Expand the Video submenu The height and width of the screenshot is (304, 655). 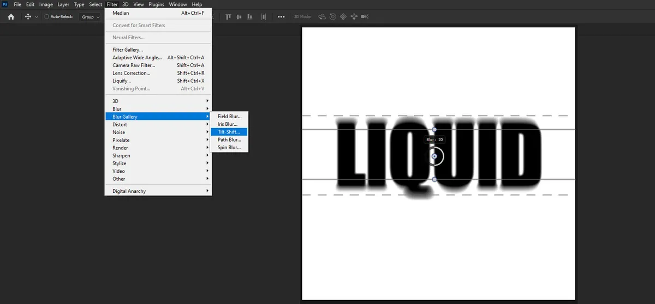158,171
